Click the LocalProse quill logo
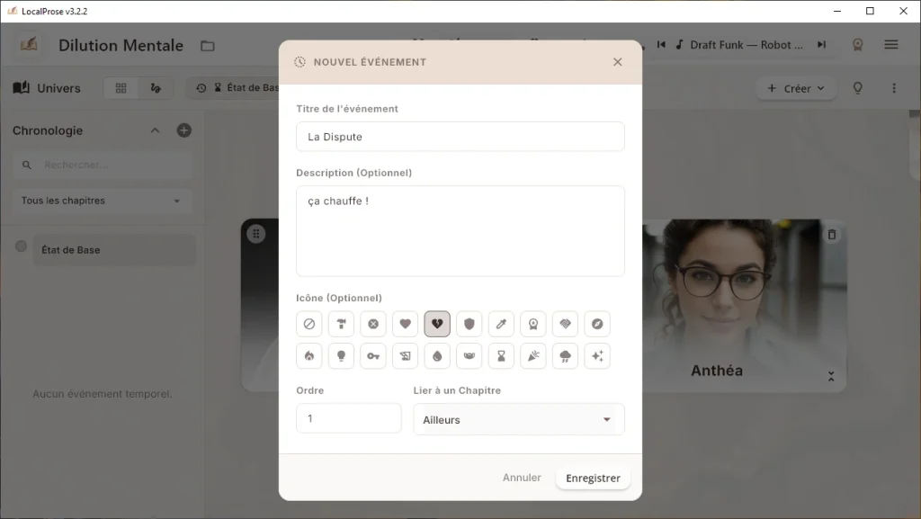 [29, 45]
